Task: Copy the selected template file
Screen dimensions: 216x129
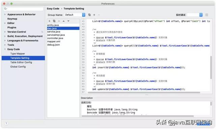Action: pos(54,21)
